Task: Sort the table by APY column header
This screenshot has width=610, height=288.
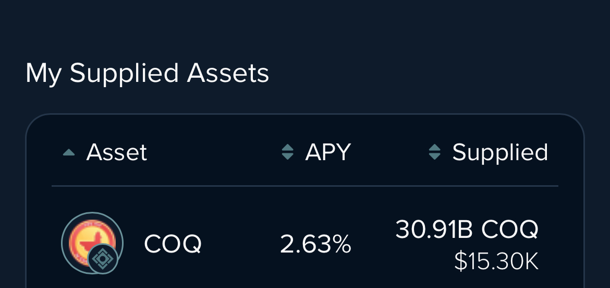Action: [x=328, y=152]
